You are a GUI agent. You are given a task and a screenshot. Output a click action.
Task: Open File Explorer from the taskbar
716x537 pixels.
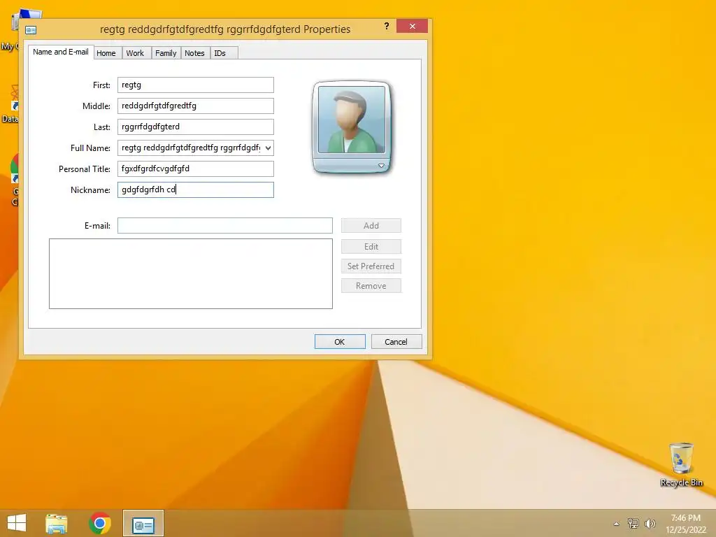click(57, 523)
